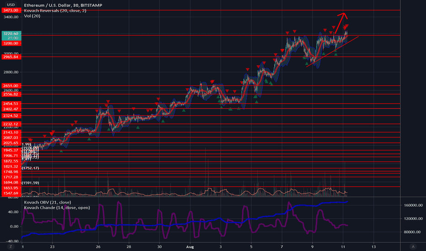Viewport: 426px width, 251px height.
Task: Click the (1591.59) value annotation
Action: click(x=31, y=183)
